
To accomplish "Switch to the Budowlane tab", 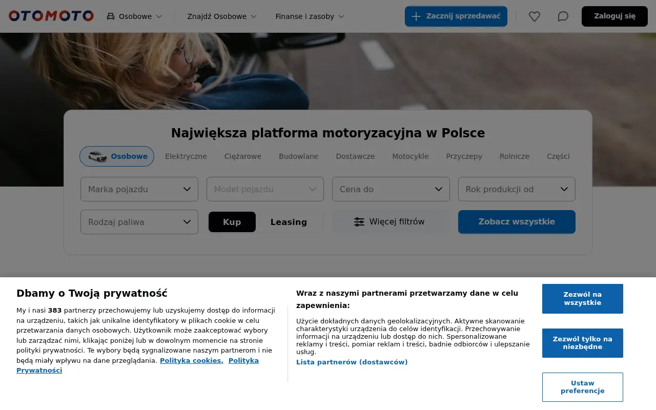I will click(x=299, y=156).
